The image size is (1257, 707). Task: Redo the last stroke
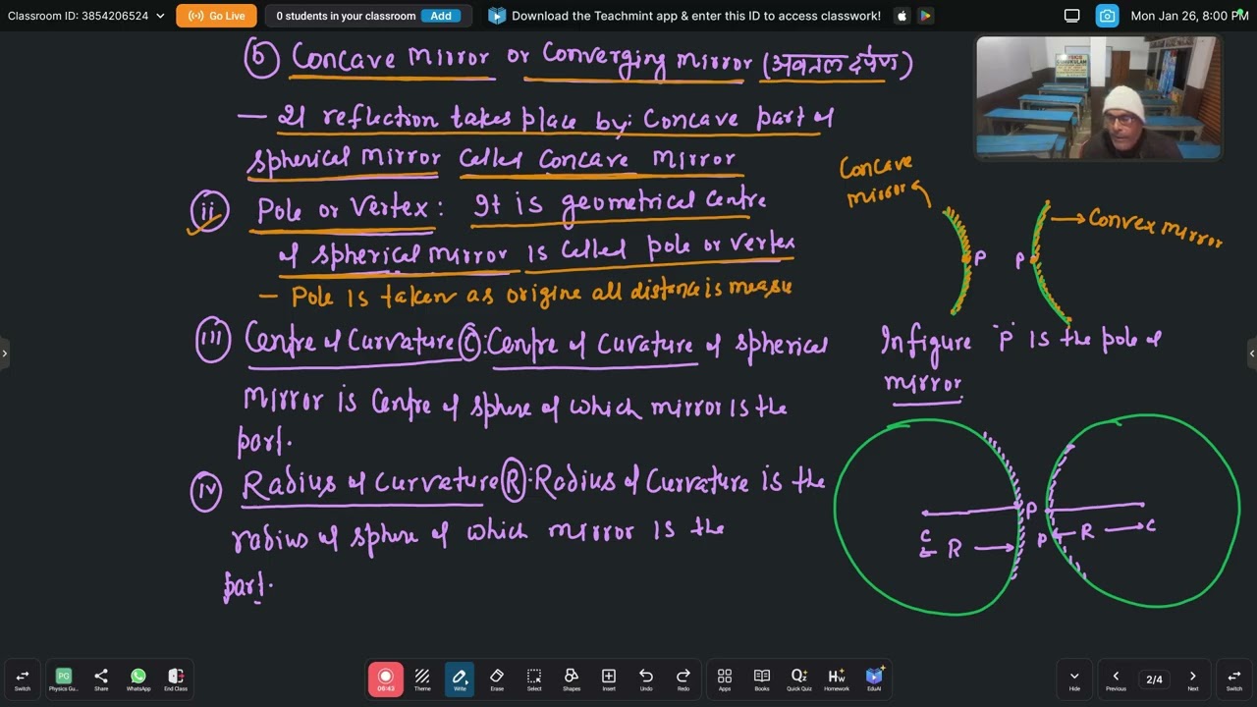[x=683, y=680]
